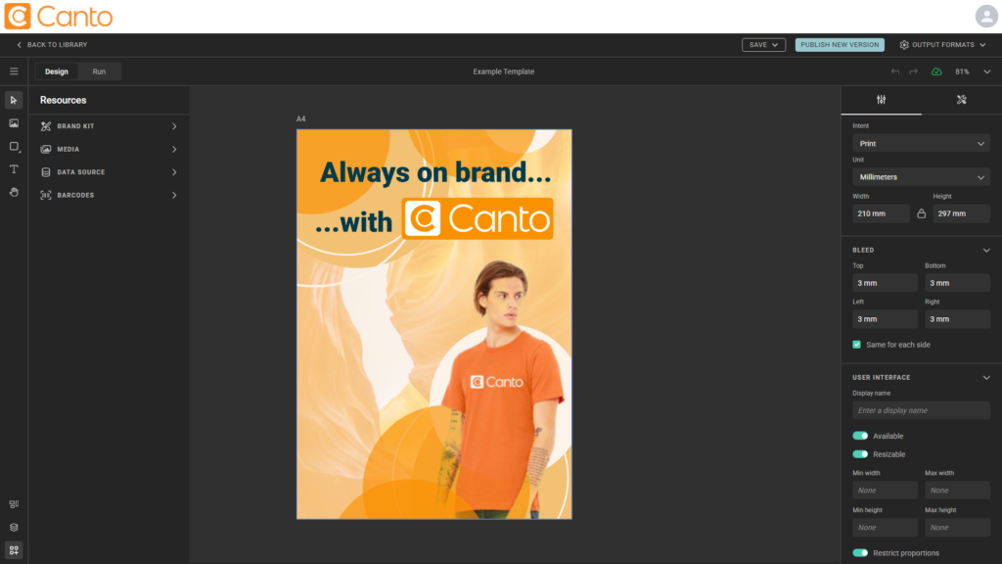Image resolution: width=1002 pixels, height=564 pixels.
Task: Open the Unit dropdown showing Millimeters
Action: click(921, 177)
